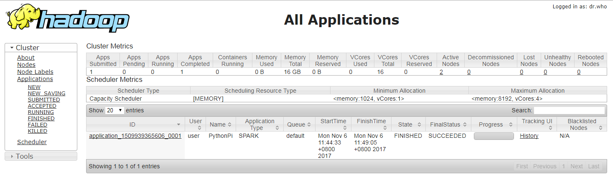Sort table by Progress column

[x=494, y=124]
